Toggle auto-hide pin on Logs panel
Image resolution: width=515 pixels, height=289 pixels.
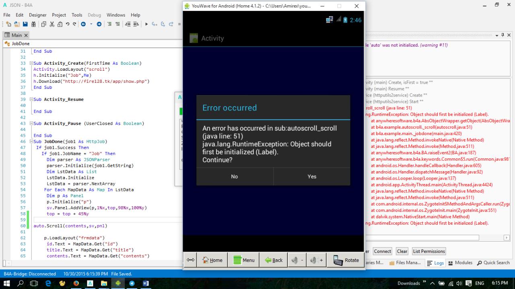[503, 35]
